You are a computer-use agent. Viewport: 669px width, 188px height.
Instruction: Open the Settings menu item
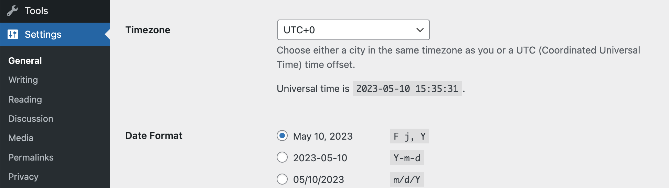coord(43,34)
